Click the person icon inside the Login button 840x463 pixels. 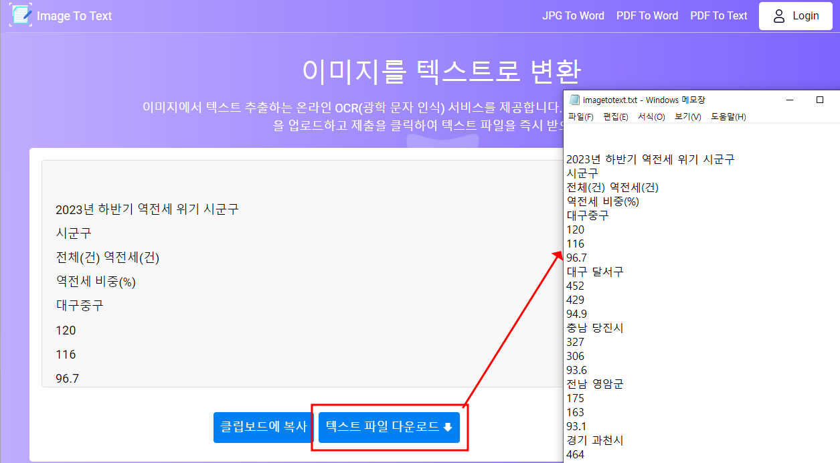(778, 16)
